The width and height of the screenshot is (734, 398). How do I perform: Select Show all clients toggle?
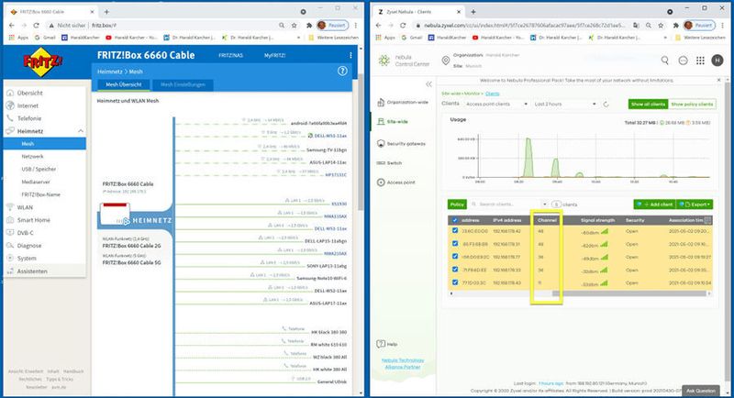tap(649, 105)
